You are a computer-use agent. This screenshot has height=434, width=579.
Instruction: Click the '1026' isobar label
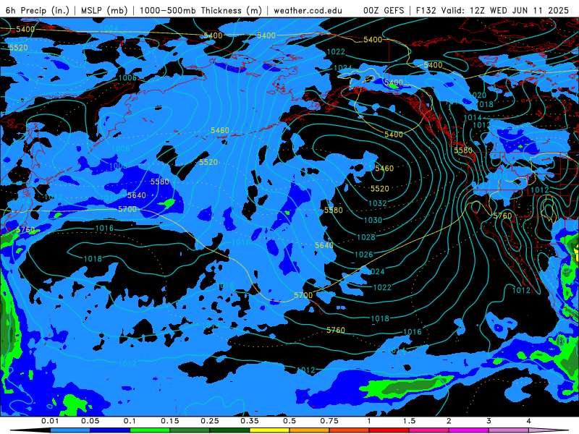tap(364, 255)
